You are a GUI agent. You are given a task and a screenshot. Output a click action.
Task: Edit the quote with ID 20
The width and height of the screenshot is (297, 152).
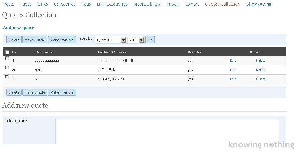233,70
